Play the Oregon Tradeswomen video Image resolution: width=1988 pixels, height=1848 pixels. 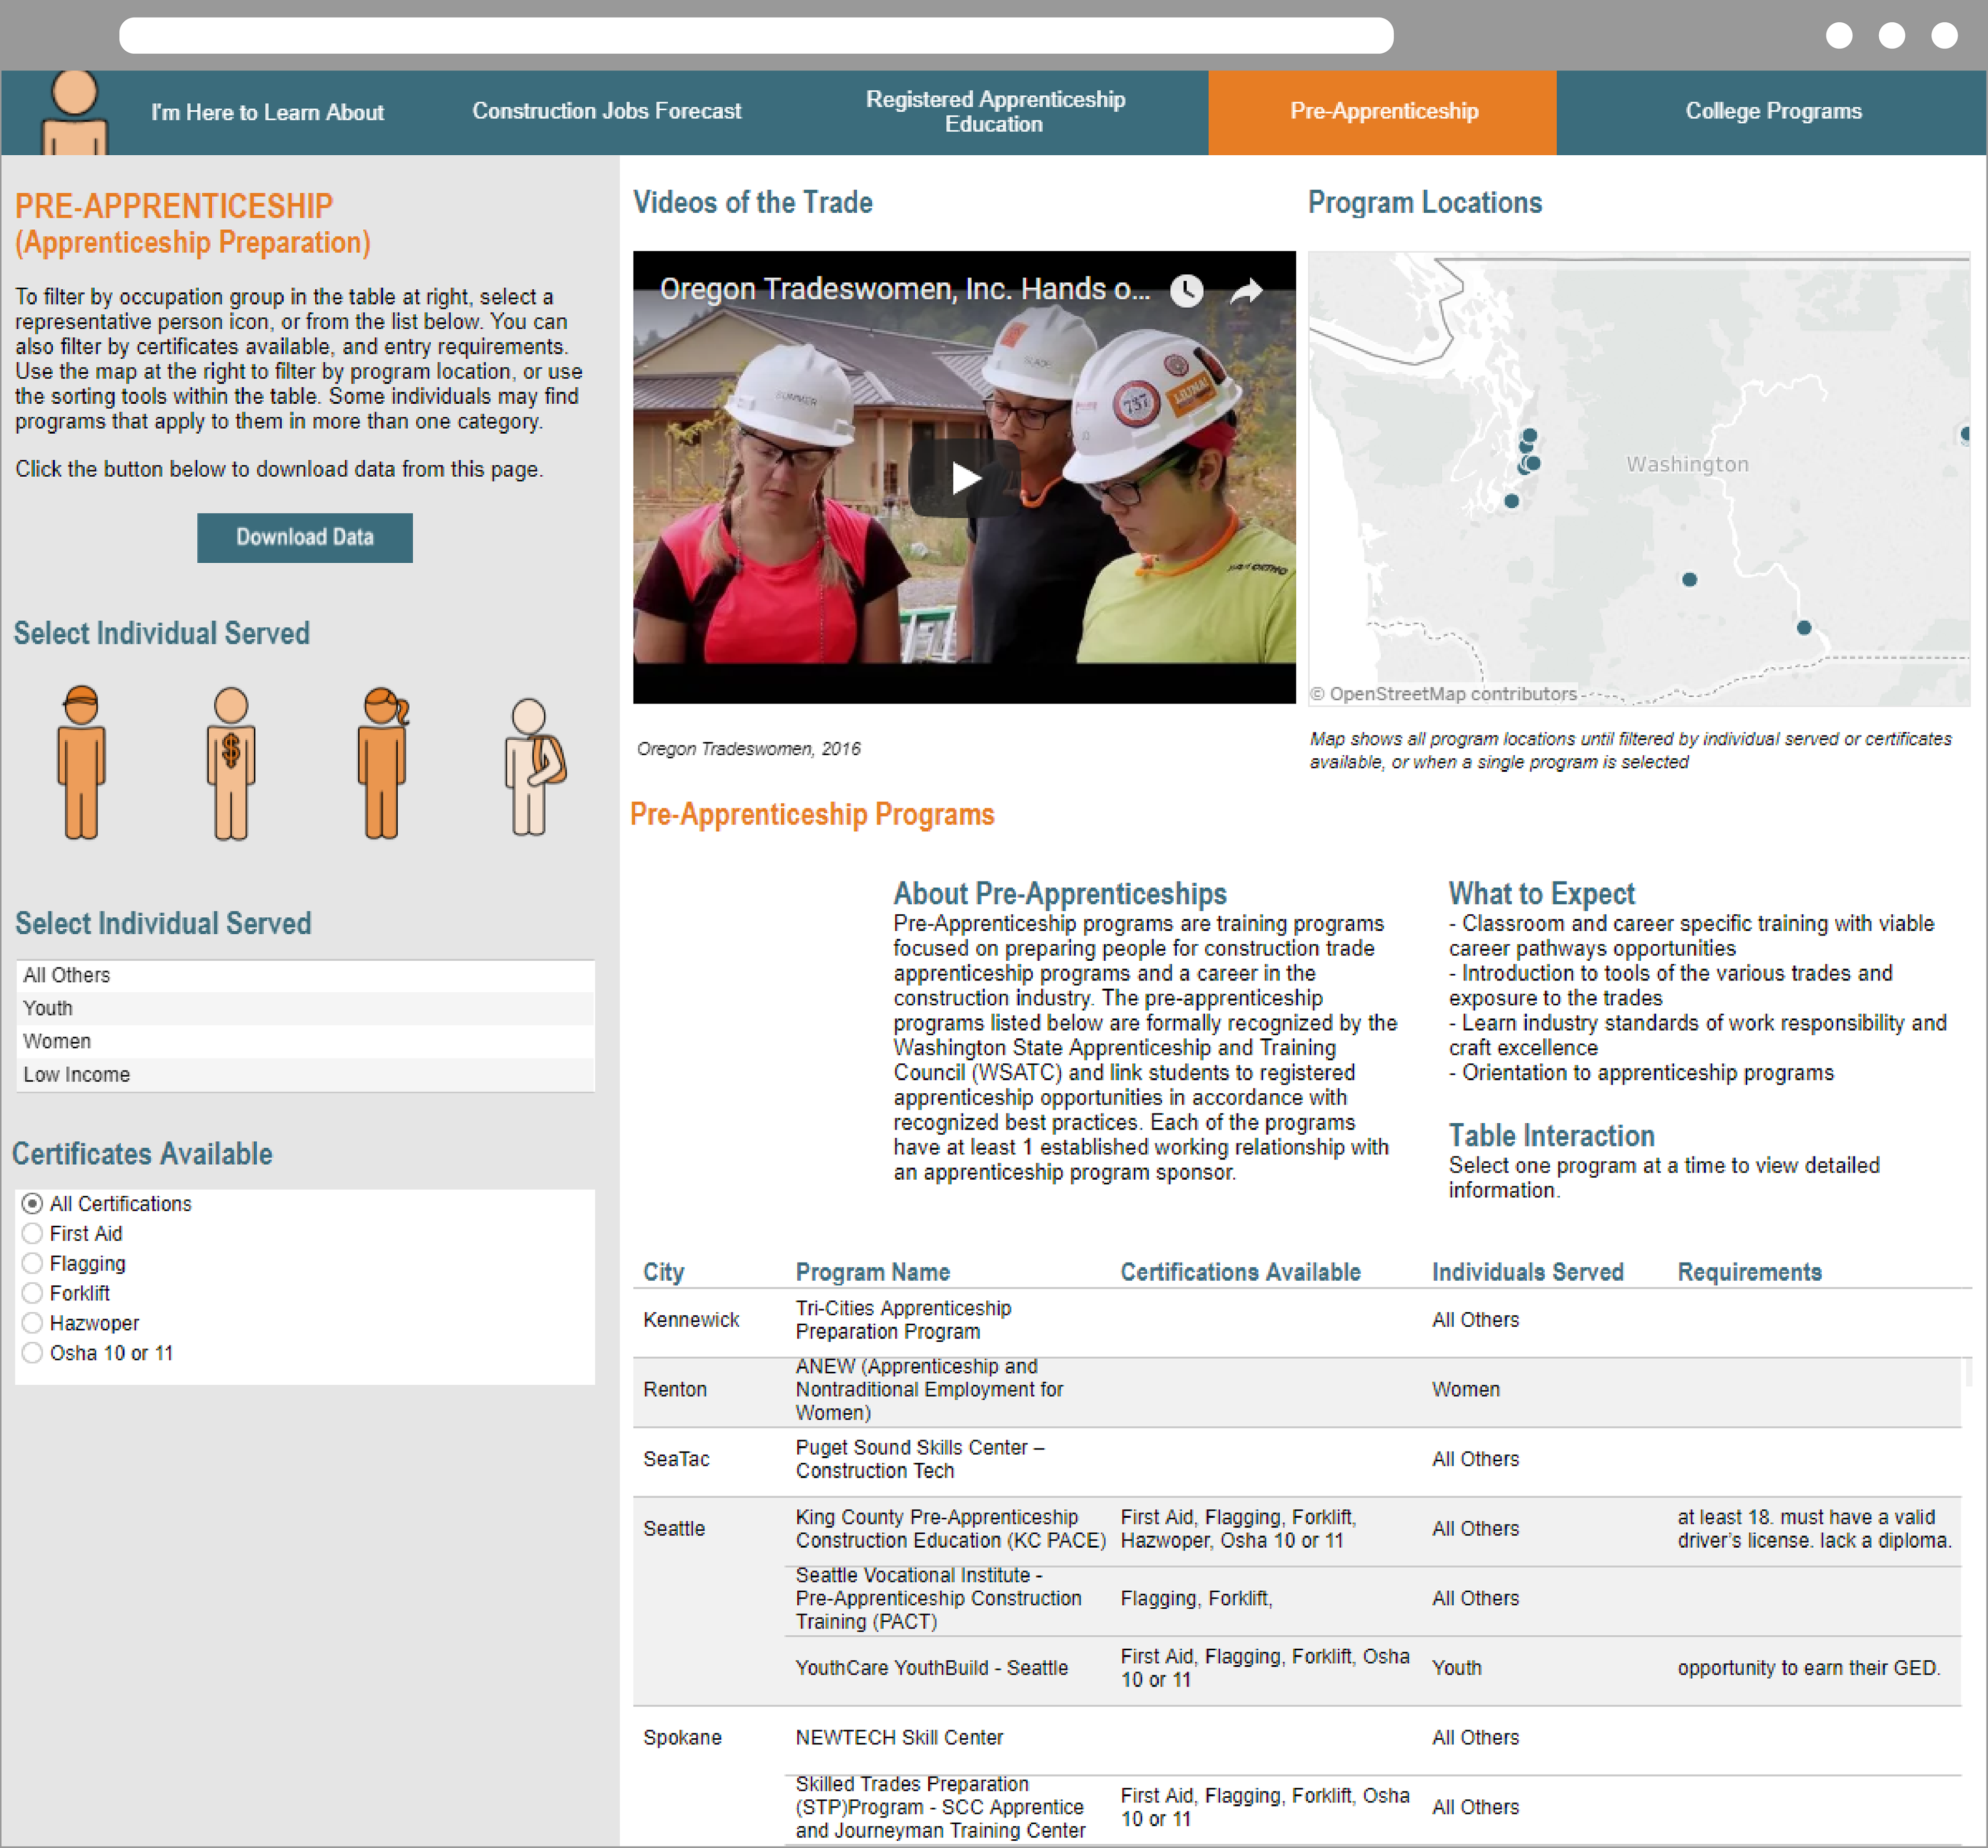pos(964,478)
